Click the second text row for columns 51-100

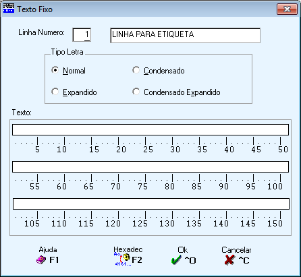pos(150,166)
